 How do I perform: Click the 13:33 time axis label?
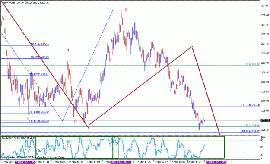pyautogui.click(x=42, y=162)
